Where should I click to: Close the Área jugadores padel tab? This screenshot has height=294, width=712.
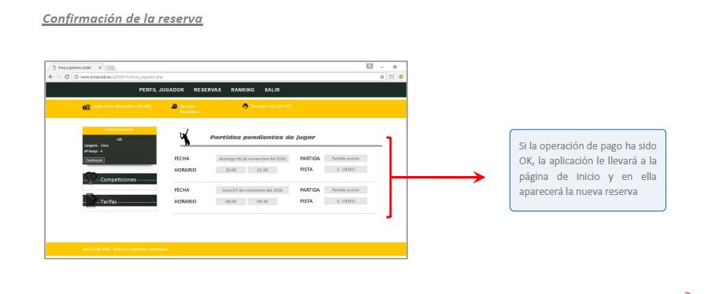100,68
